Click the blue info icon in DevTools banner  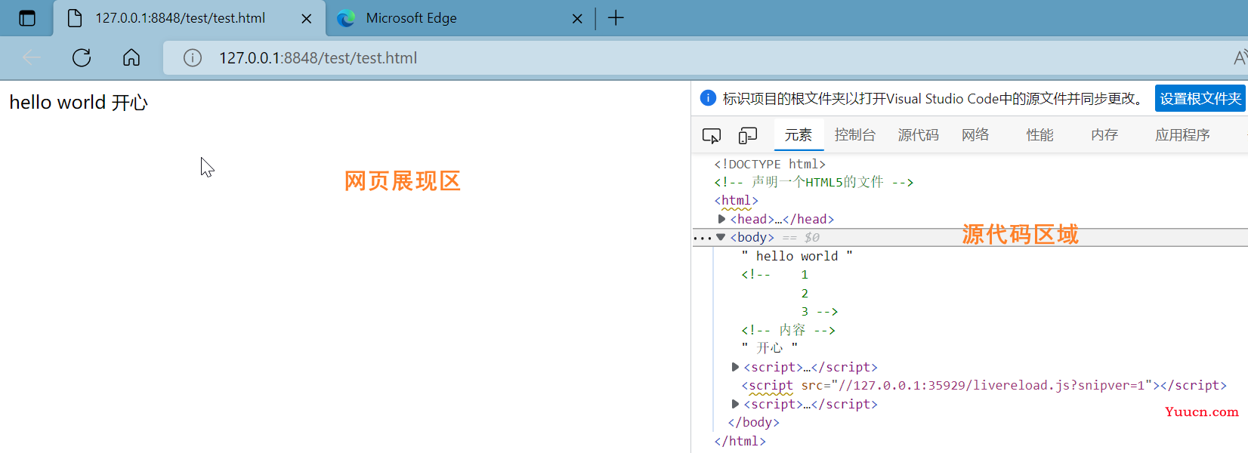click(708, 98)
